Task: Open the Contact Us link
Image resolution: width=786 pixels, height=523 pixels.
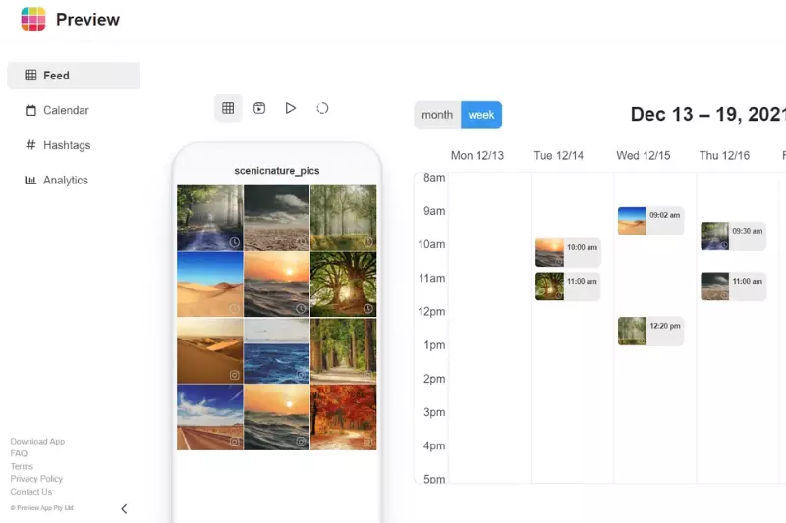Action: point(31,492)
